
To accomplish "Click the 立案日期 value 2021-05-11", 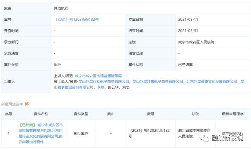I will pyautogui.click(x=188, y=20).
